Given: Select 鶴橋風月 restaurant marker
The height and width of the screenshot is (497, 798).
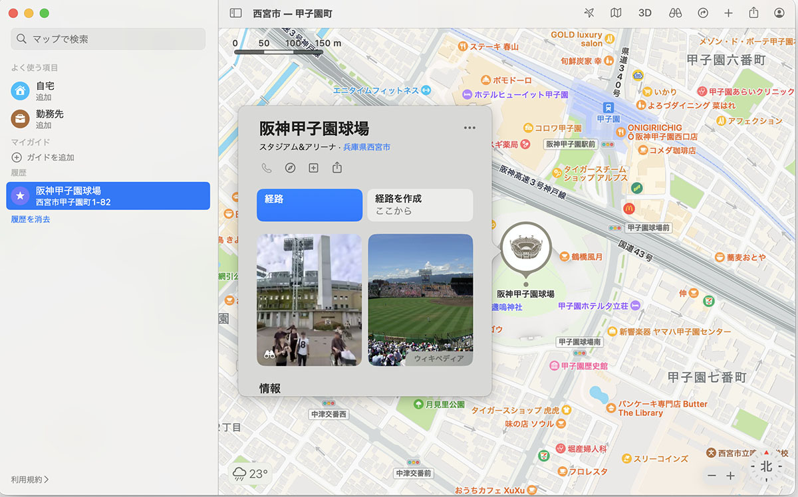Looking at the screenshot, I should click(x=565, y=256).
